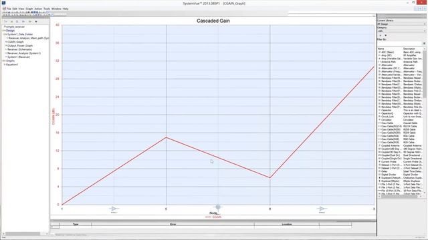
Task: Open the Edit menu
Action: pos(15,9)
